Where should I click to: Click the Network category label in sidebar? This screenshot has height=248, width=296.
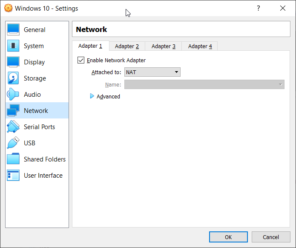coord(36,111)
